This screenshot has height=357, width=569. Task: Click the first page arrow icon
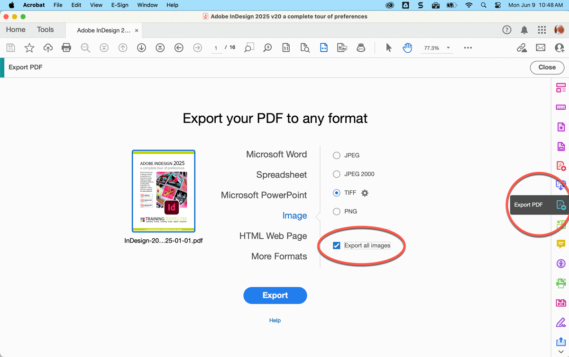coord(104,48)
